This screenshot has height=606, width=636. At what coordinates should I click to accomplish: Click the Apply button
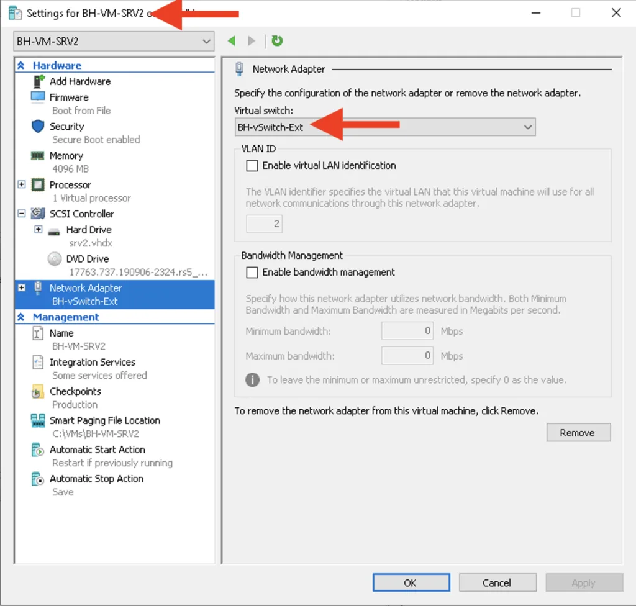coord(584,582)
